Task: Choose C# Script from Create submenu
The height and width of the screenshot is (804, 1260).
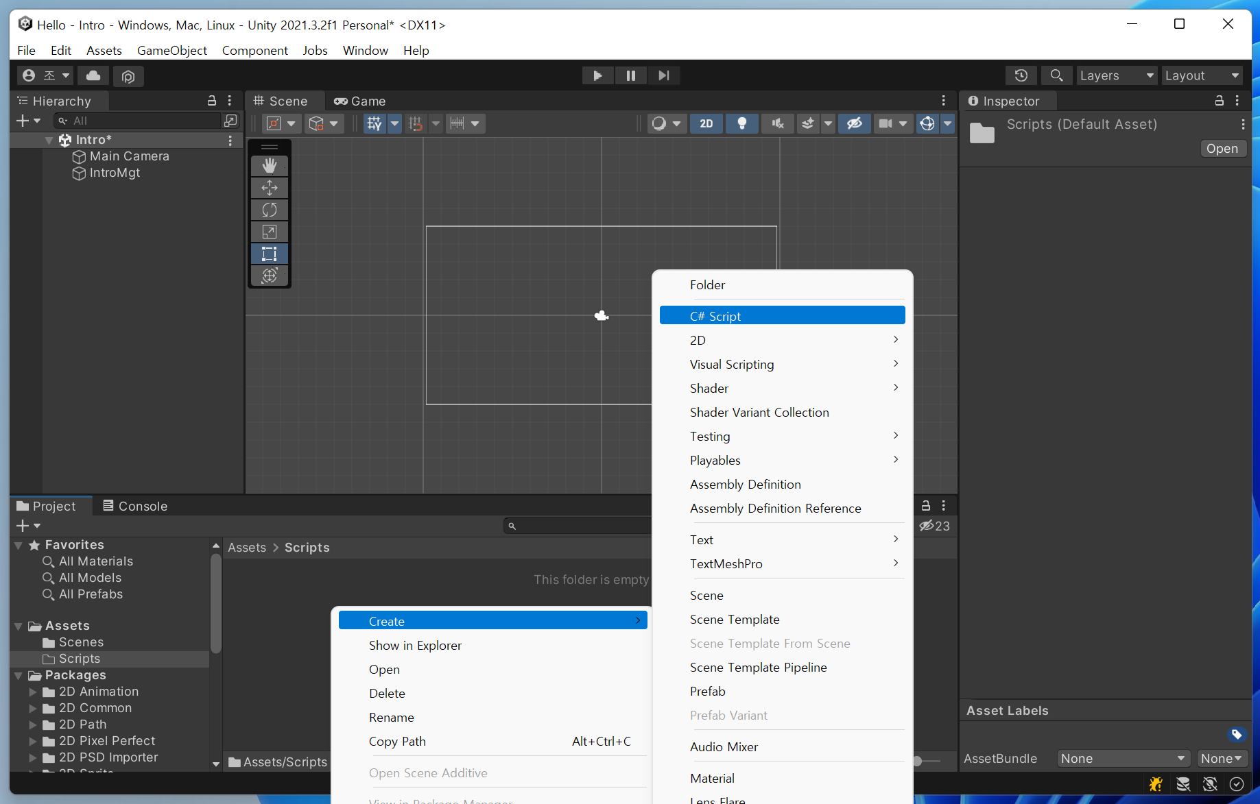Action: 783,316
